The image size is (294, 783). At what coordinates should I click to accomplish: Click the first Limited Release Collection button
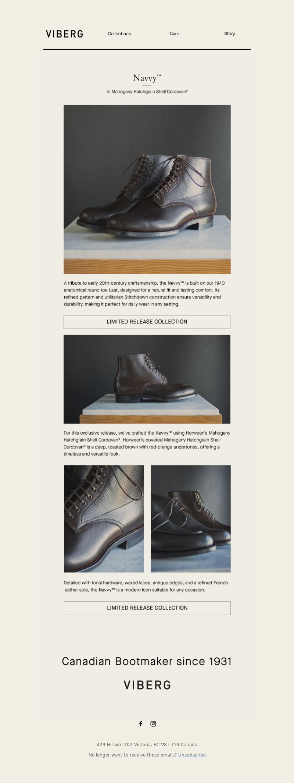[147, 322]
